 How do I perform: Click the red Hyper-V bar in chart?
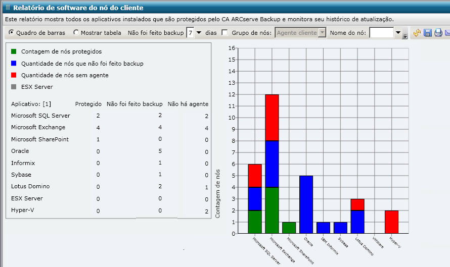(x=391, y=222)
